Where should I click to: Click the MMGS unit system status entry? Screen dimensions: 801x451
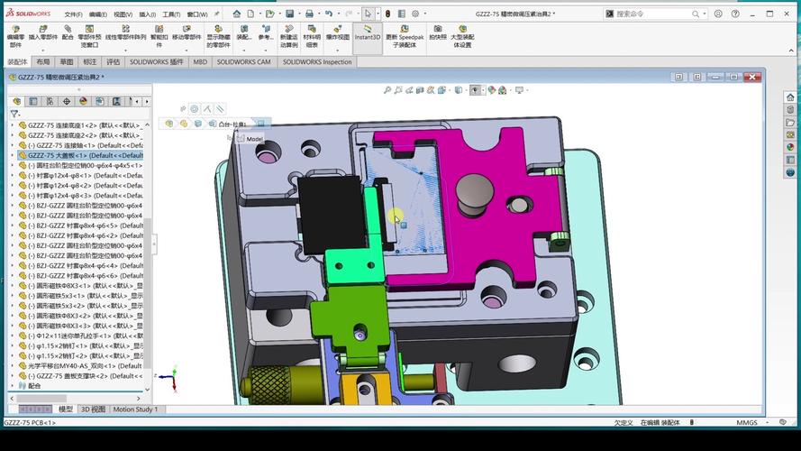coord(747,422)
